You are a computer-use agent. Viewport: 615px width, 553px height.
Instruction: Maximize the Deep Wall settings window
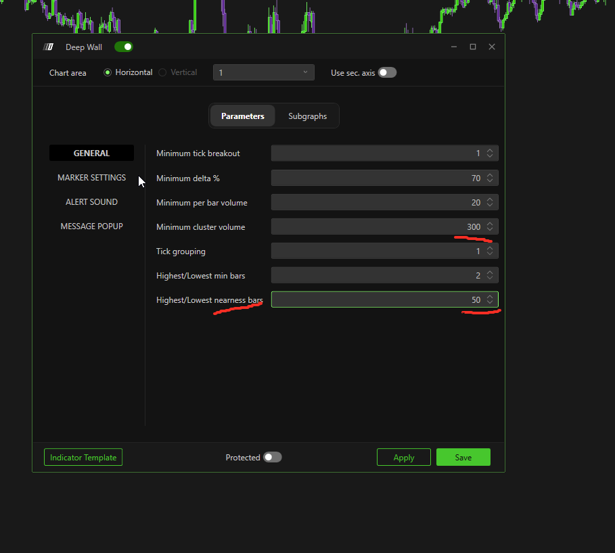point(473,47)
